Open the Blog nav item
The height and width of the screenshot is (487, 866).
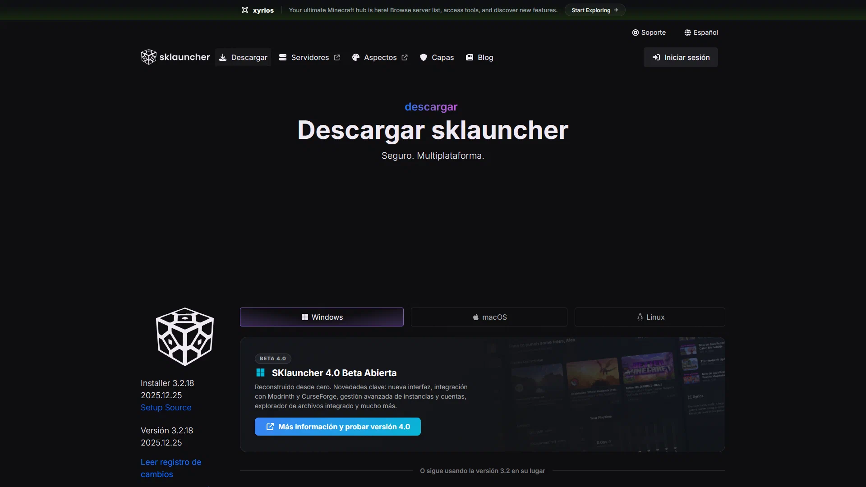479,57
